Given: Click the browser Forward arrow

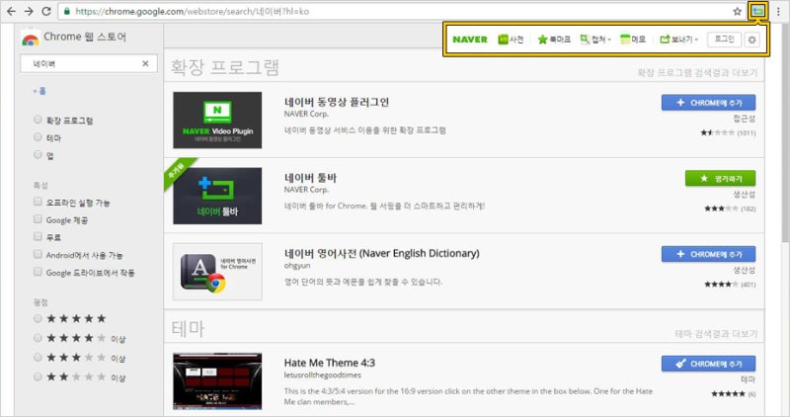Looking at the screenshot, I should 29,11.
